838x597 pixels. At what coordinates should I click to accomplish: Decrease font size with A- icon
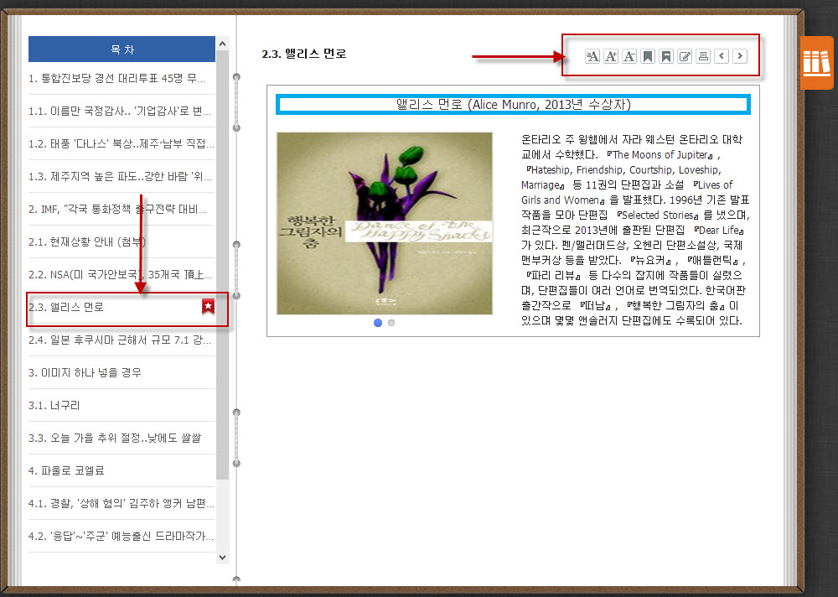tap(629, 56)
